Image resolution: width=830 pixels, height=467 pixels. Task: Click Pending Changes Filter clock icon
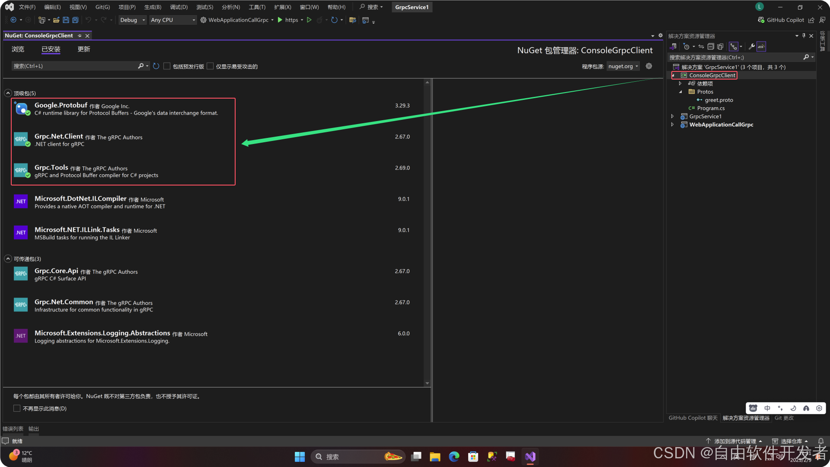tap(686, 47)
